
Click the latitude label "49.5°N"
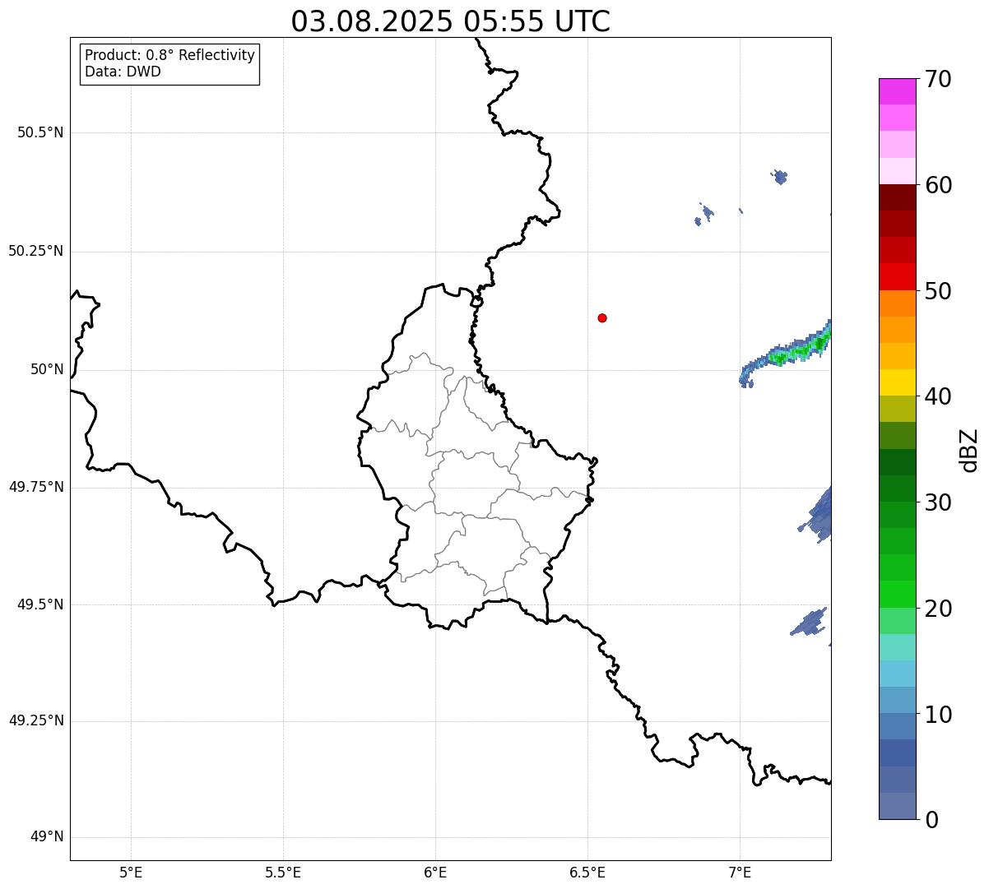tap(40, 604)
